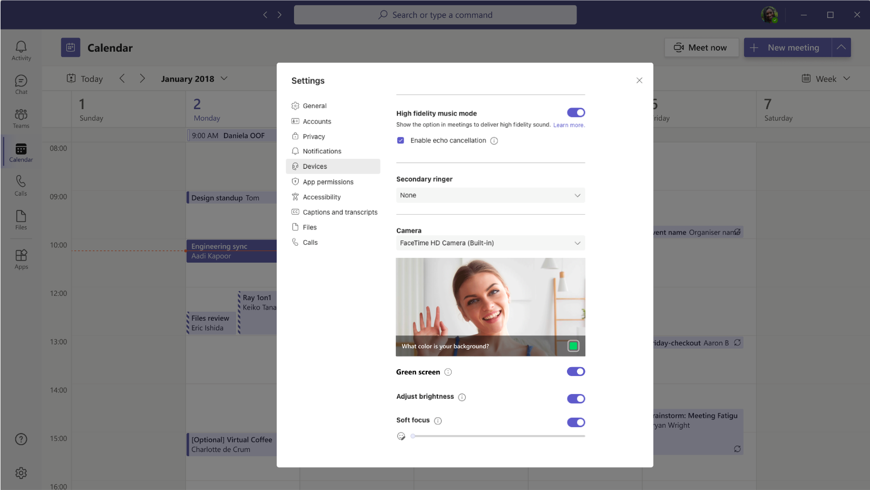Viewport: 870px width, 490px height.
Task: Open the Teams icon
Action: click(21, 117)
